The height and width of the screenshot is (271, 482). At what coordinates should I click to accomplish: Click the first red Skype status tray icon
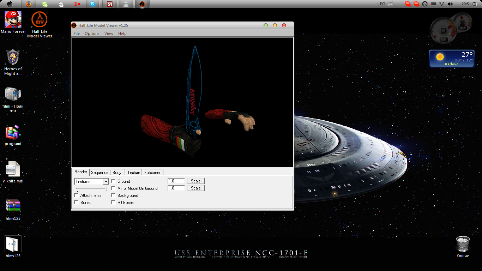(408, 4)
